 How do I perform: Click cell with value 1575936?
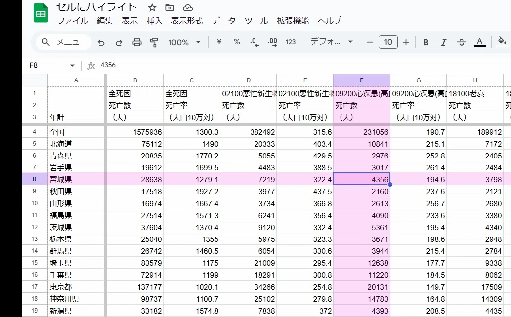click(x=135, y=132)
